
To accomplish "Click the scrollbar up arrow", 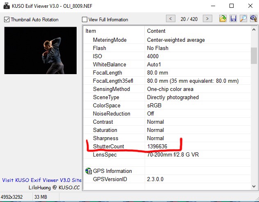I will pos(254,30).
